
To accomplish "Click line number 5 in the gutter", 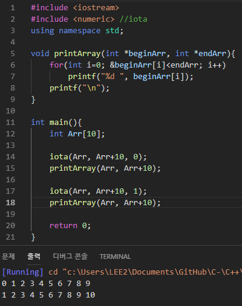I will (13, 54).
